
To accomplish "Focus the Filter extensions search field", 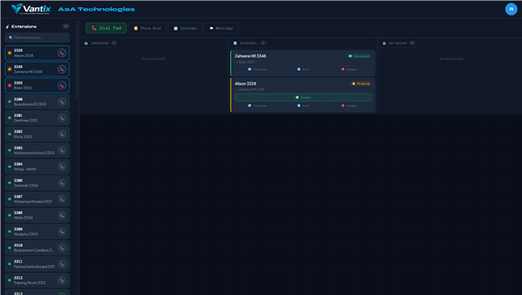I will tap(38, 37).
